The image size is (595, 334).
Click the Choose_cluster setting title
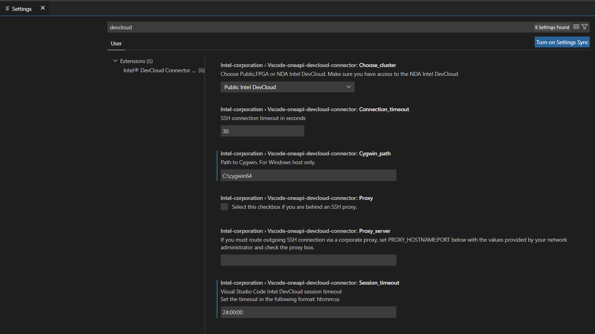pos(308,65)
